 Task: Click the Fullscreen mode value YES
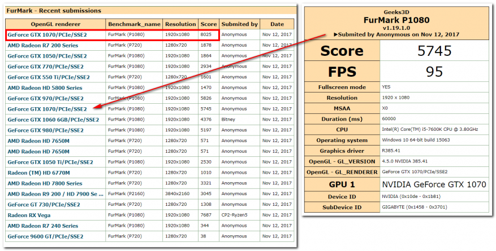click(386, 87)
